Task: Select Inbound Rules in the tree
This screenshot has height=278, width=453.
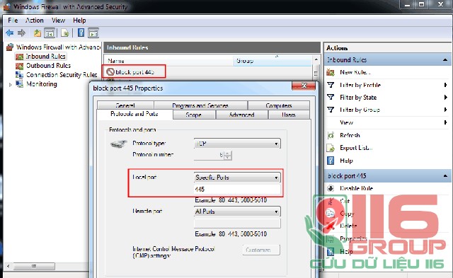Action: [x=45, y=57]
